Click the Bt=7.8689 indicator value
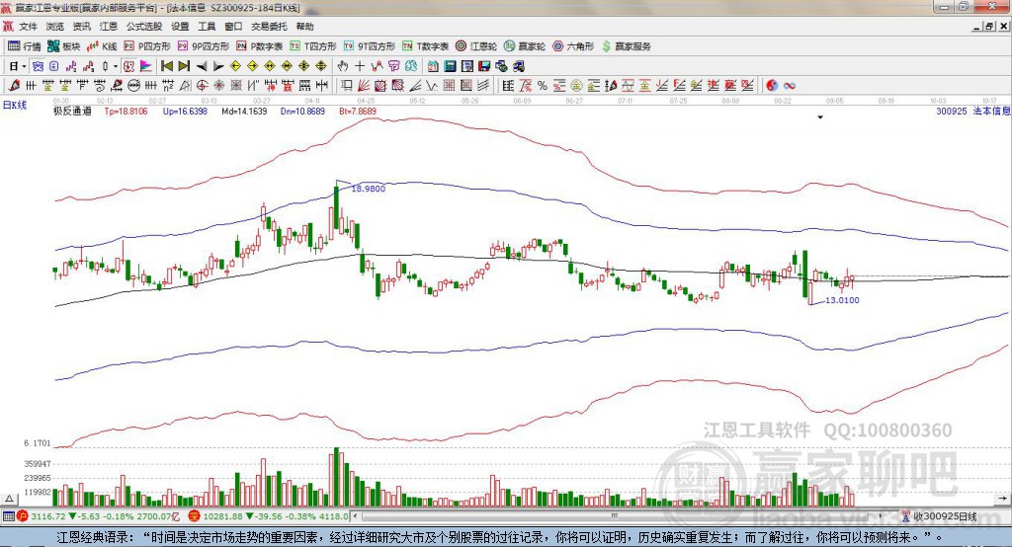The image size is (1012, 547). click(x=358, y=111)
